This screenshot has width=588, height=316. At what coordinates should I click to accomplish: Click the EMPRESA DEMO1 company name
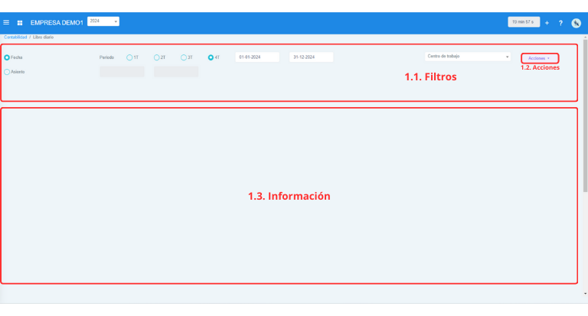57,23
